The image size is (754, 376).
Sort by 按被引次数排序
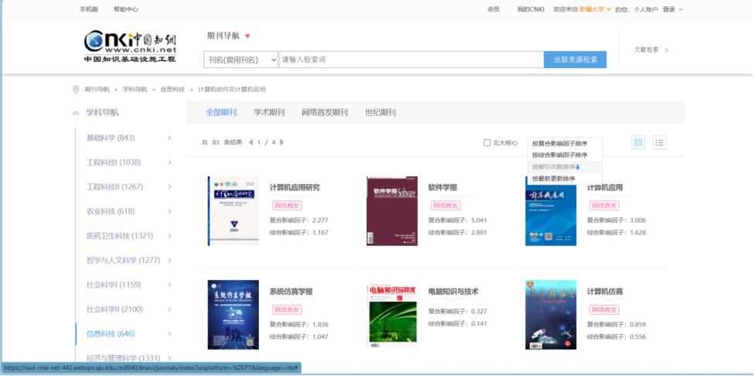point(556,167)
